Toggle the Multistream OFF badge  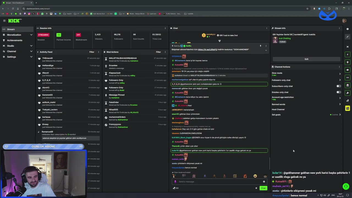(78, 35)
